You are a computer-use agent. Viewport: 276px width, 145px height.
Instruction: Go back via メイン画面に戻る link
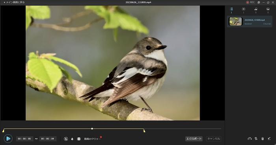coord(14,2)
